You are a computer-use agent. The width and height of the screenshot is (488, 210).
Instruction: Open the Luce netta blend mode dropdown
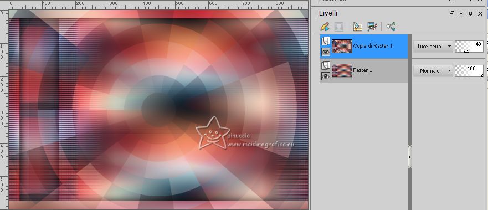coord(433,47)
